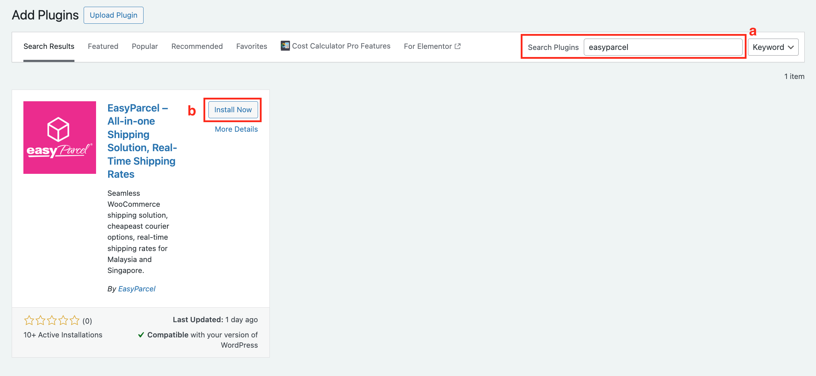This screenshot has width=816, height=376.
Task: Click the EasyParcel pink logo thumbnail
Action: [x=60, y=137]
